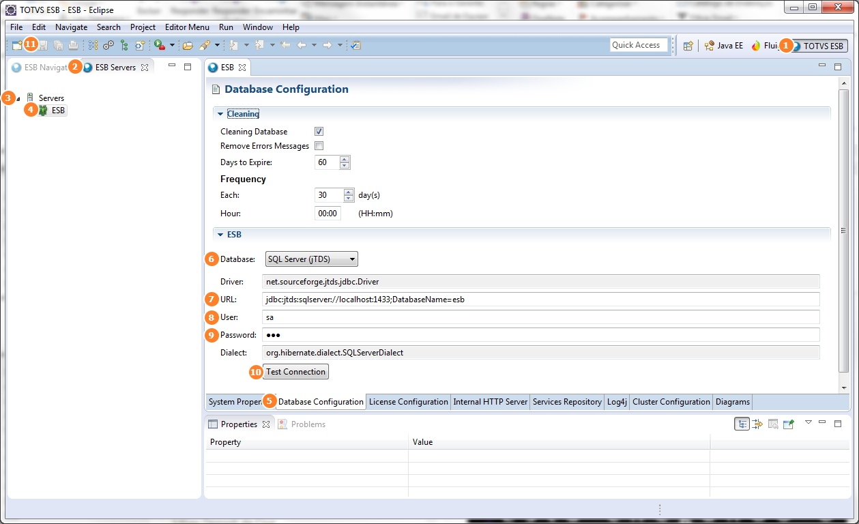
Task: Open the Services Repository tab
Action: point(567,402)
